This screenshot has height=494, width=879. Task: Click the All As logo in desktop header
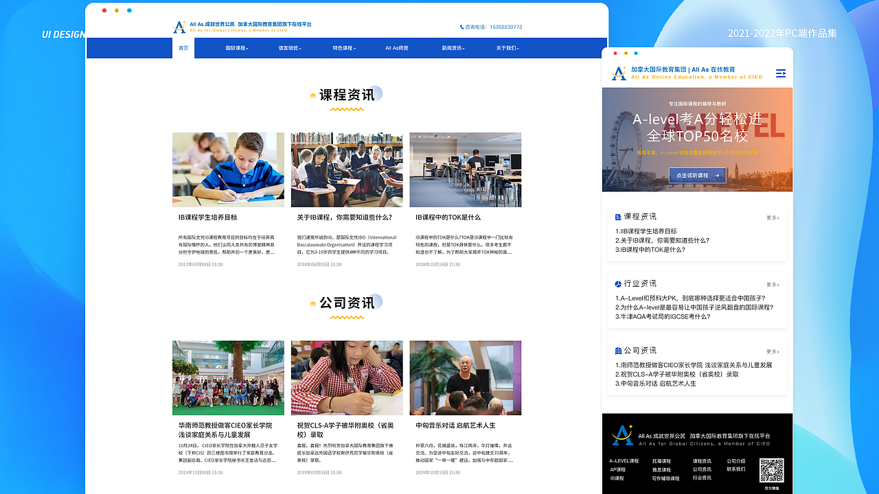pos(179,27)
